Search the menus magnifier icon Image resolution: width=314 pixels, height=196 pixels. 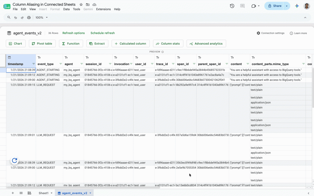(x=9, y=17)
